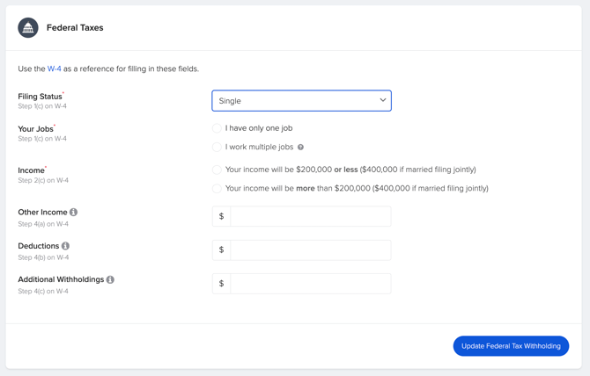Click the Federal Taxes heading text
Screen dimensions: 590x376
(x=75, y=28)
